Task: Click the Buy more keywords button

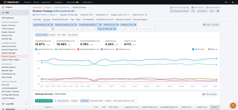Action: pos(44,101)
